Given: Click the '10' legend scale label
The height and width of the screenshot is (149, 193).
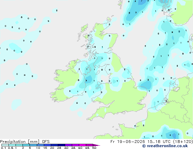Looking at the screenshot, I should coord(38,148).
